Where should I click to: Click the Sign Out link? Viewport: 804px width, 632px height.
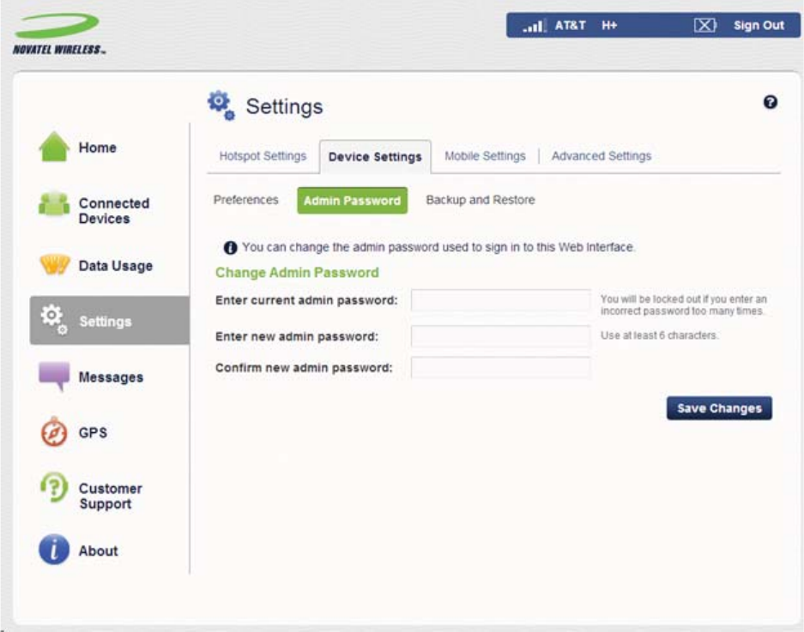(x=759, y=25)
